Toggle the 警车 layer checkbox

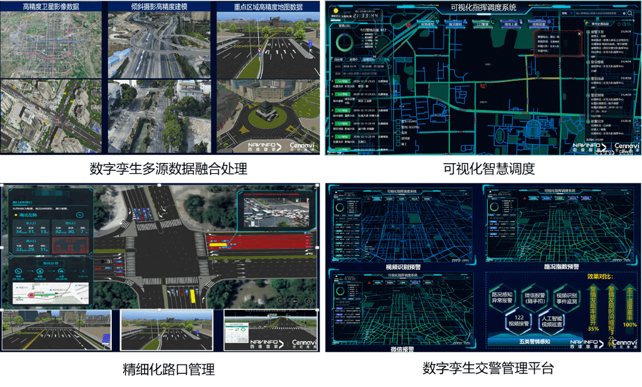tap(398, 122)
